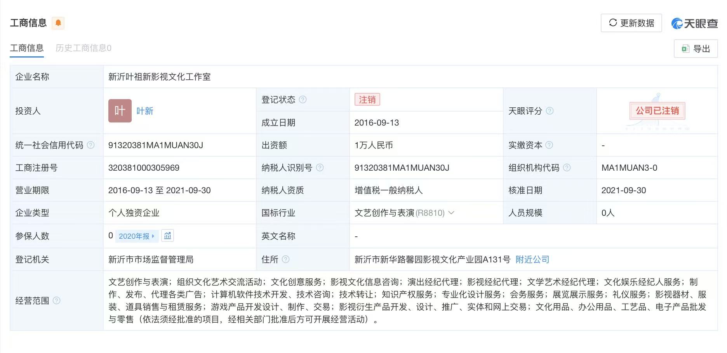Expand the 文艺创作与表演 industry dropdown arrow

pos(451,213)
